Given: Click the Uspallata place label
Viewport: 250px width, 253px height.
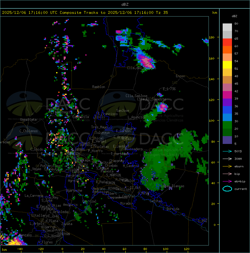Looking at the screenshot, I should click(28, 120).
